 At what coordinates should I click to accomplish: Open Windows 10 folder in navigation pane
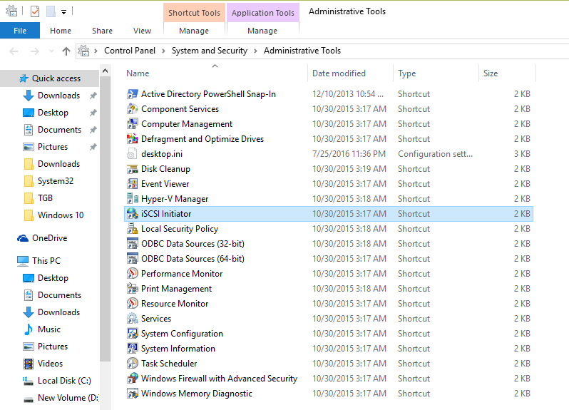(60, 215)
